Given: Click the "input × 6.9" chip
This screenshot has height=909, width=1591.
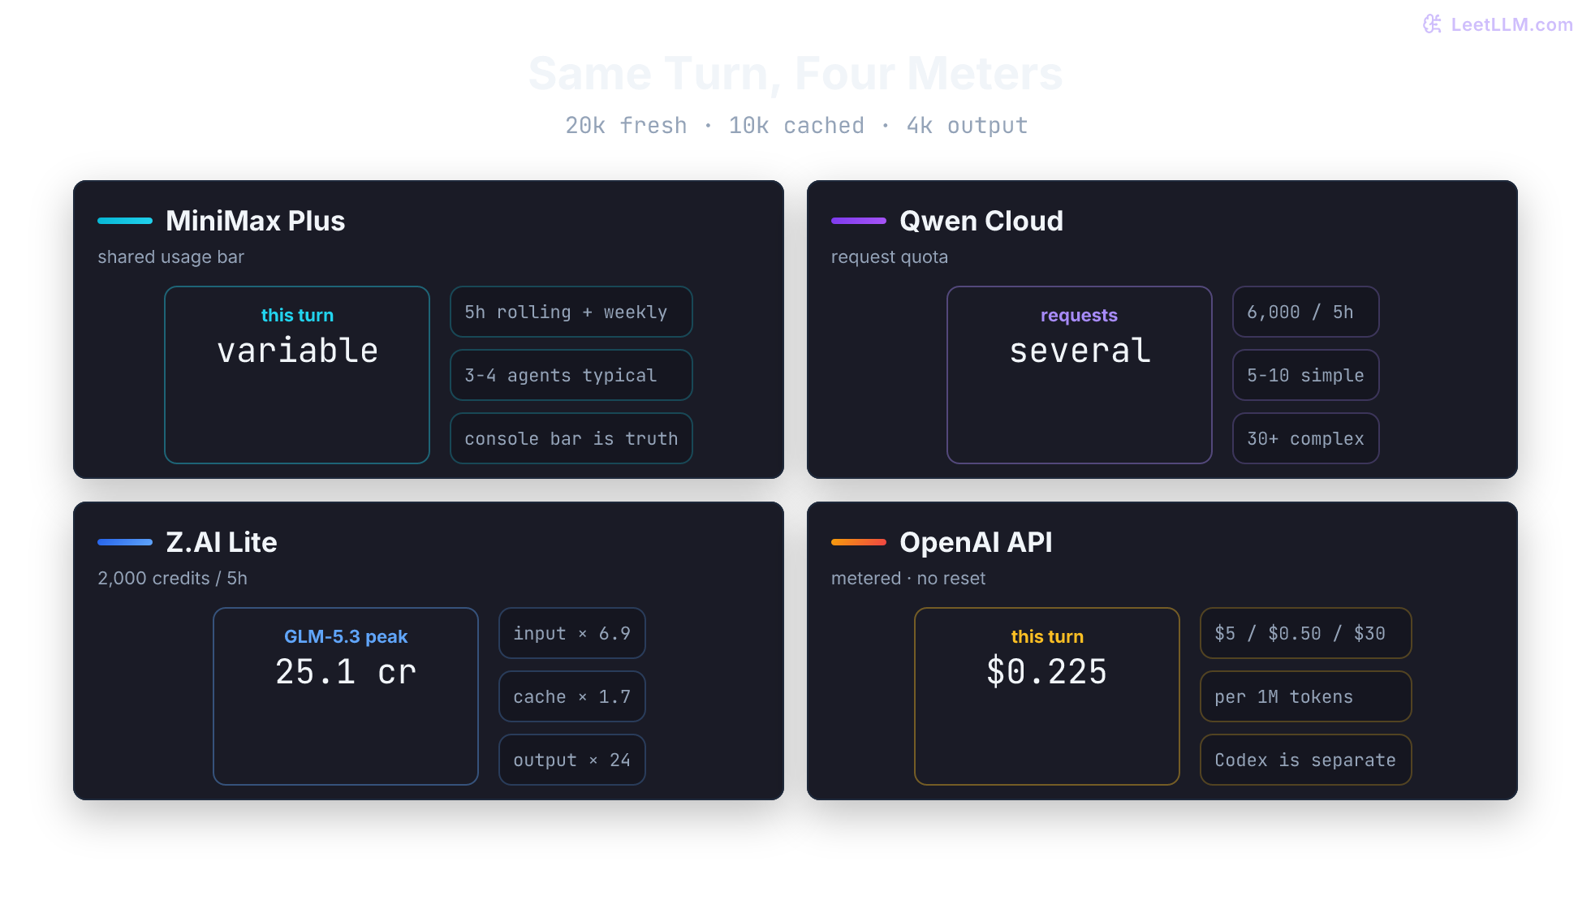Looking at the screenshot, I should [571, 633].
